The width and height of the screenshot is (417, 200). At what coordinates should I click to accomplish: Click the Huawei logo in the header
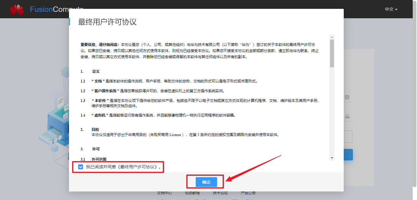pos(16,9)
